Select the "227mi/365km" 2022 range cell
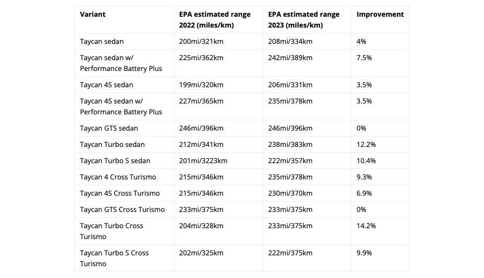Image resolution: width=484 pixels, height=278 pixels. pyautogui.click(x=201, y=101)
